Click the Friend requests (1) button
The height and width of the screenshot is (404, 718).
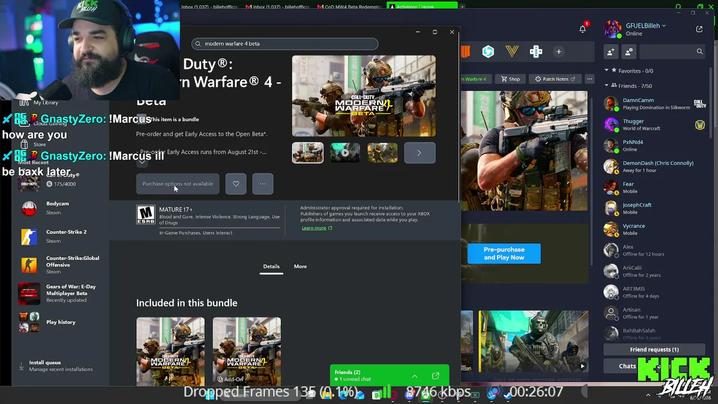pyautogui.click(x=654, y=350)
